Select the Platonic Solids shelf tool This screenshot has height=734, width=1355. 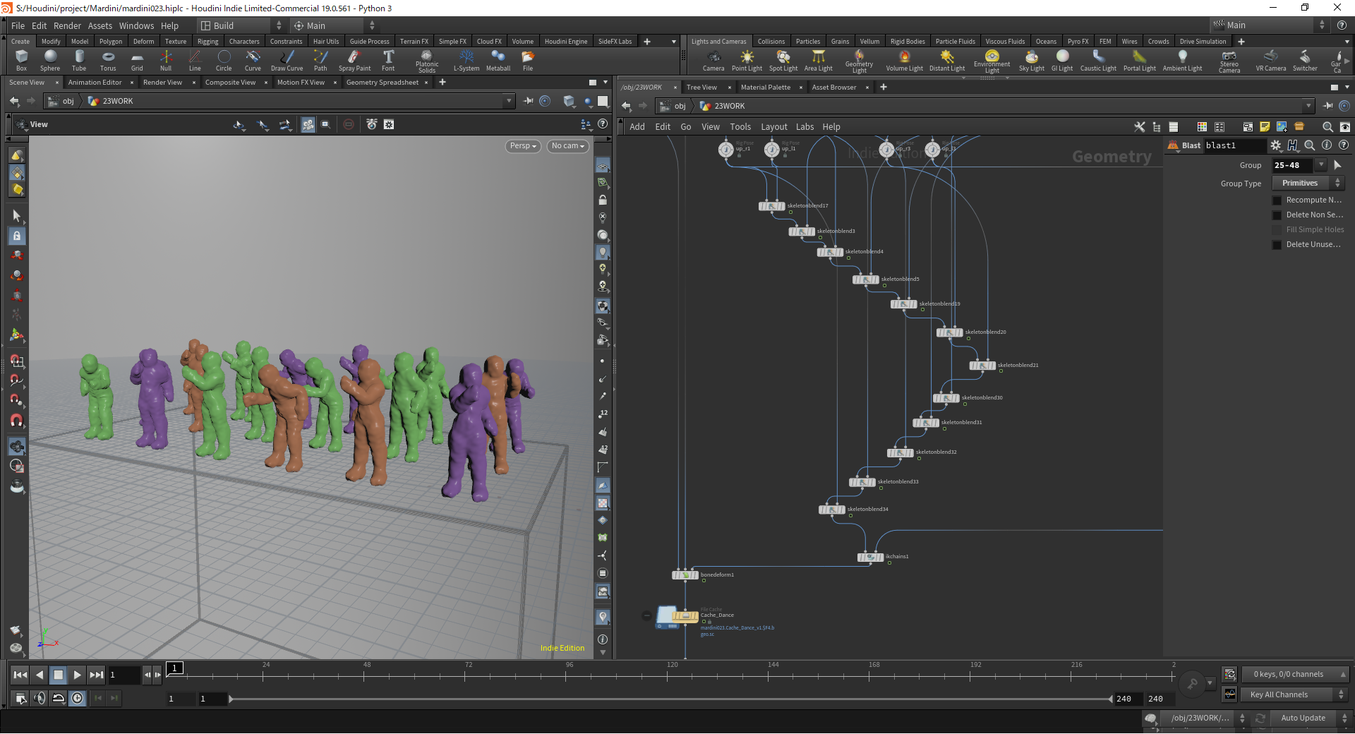point(427,61)
